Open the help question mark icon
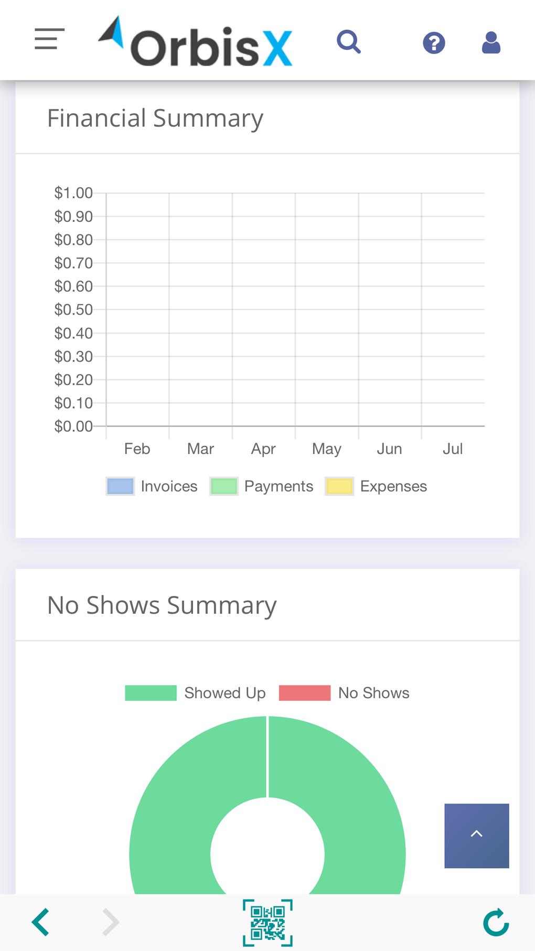Screen dimensions: 535x951 coord(434,43)
